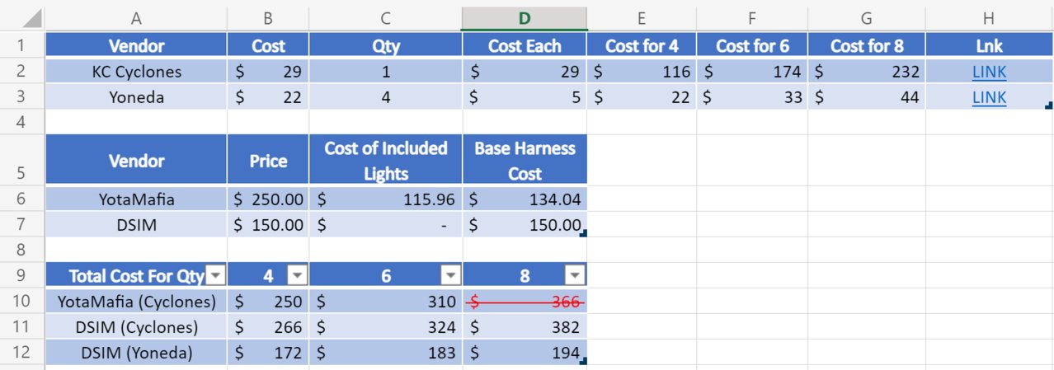Select column F header
Screen dimensions: 1054x370
pyautogui.click(x=752, y=18)
